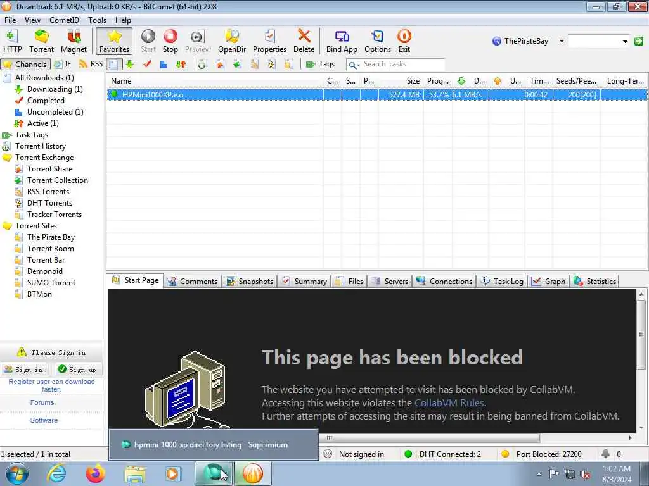Screen dimensions: 649x486
Task: Click the Magnet link toolbar icon
Action: click(x=74, y=41)
